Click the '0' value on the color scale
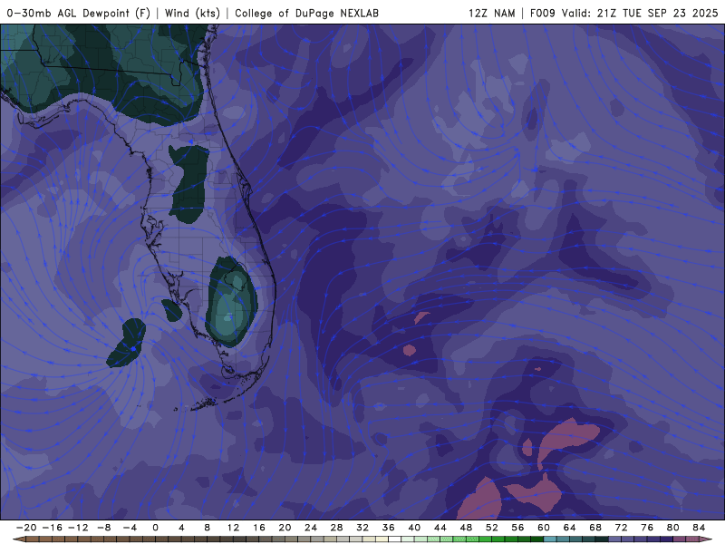The image size is (725, 544). (155, 528)
